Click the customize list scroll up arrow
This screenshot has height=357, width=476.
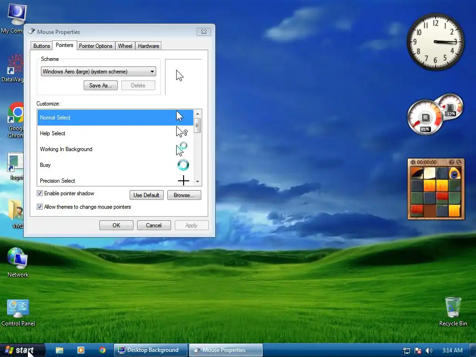pyautogui.click(x=198, y=113)
